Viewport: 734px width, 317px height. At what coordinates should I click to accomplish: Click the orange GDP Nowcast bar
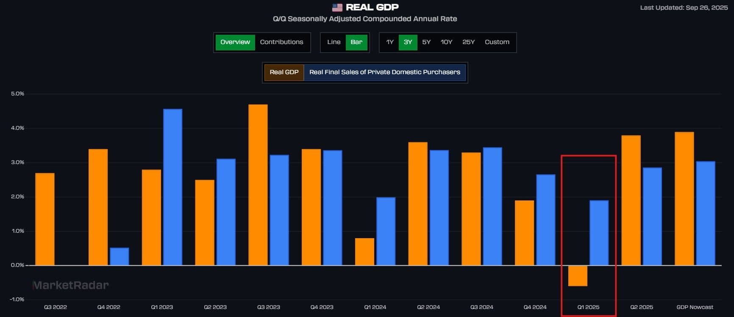(x=684, y=198)
